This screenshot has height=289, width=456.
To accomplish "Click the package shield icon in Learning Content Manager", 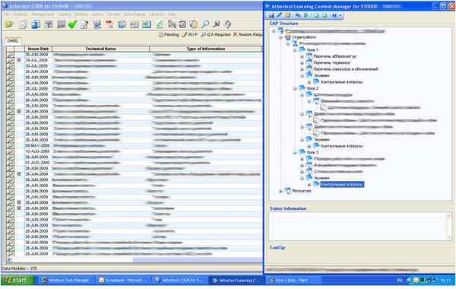I will [287, 15].
